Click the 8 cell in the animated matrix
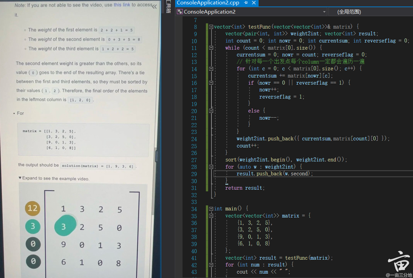The height and width of the screenshot is (278, 413). click(x=118, y=263)
